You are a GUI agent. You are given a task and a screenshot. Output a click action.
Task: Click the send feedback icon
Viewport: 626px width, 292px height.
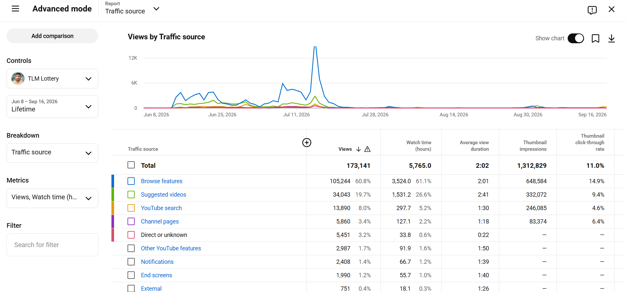pos(592,10)
